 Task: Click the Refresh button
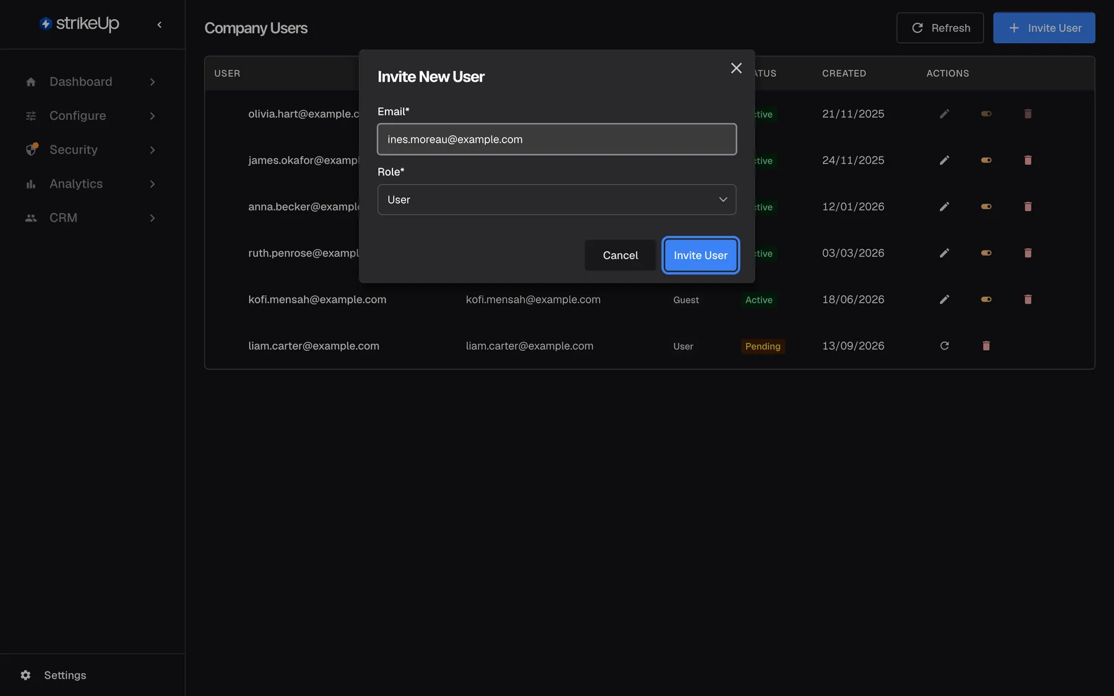click(940, 28)
